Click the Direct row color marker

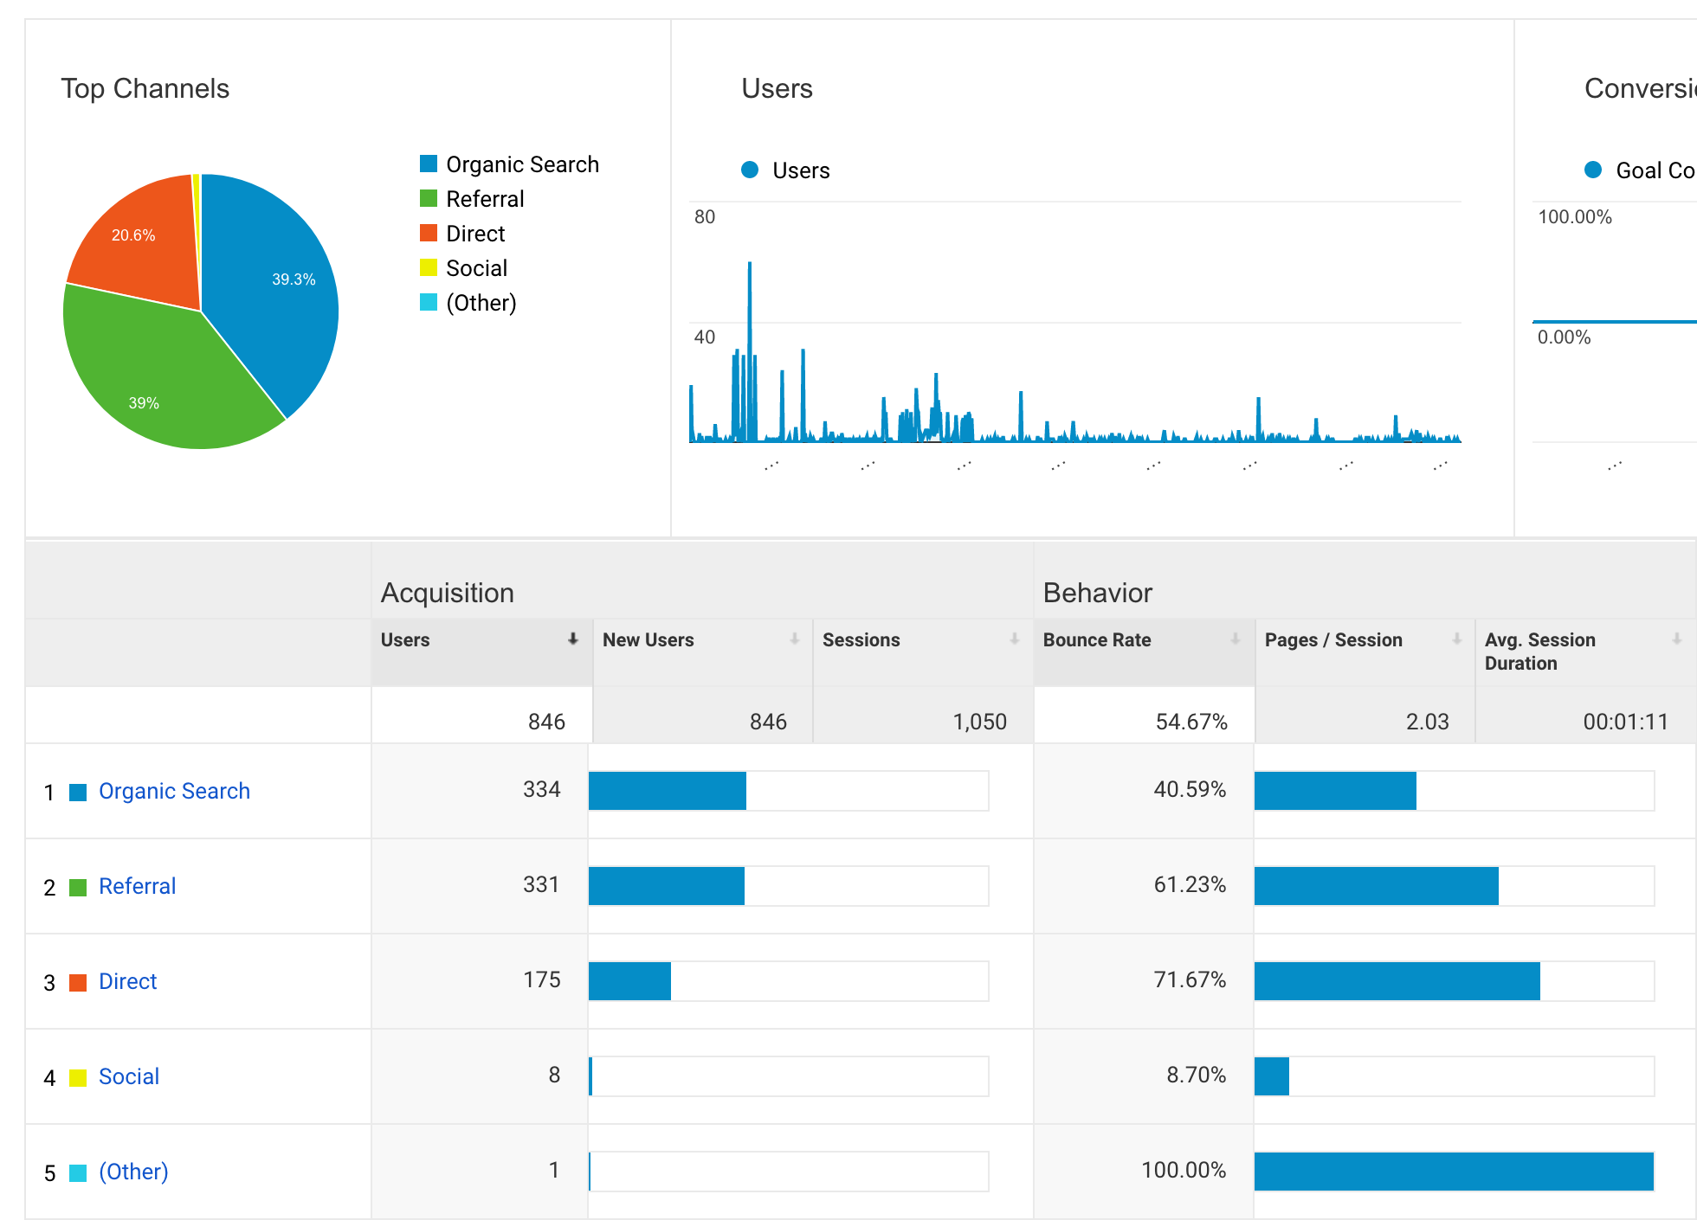tap(78, 983)
